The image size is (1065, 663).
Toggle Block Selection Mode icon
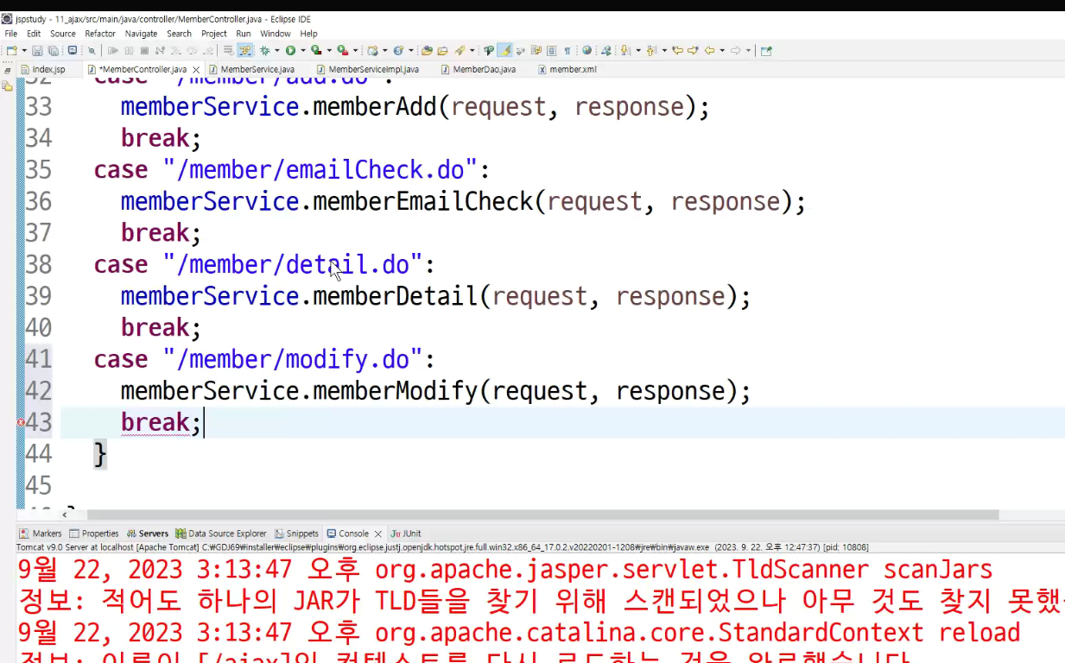[x=552, y=51]
